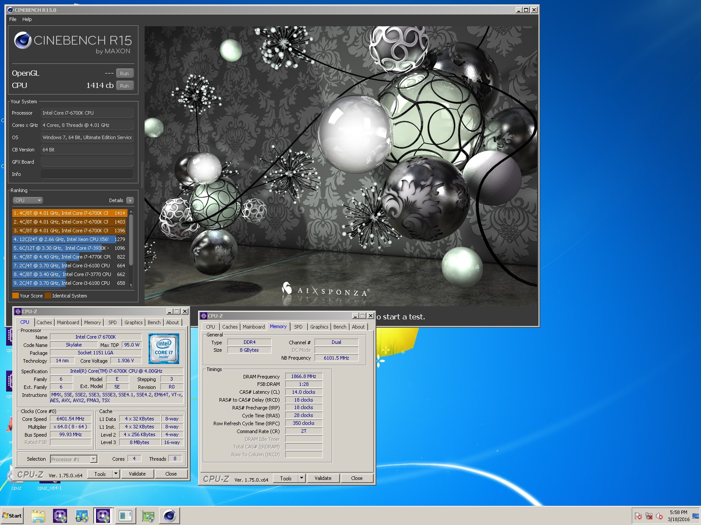Viewport: 701px width, 525px height.
Task: Click Validate in CPU-Z processor window
Action: coord(137,474)
